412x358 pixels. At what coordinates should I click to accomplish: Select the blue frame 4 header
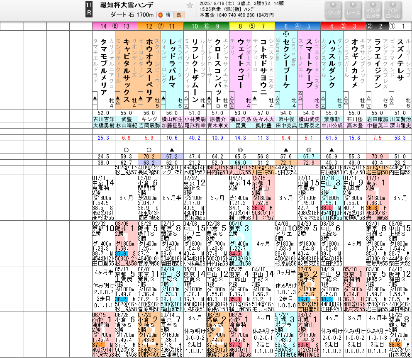click(297, 26)
